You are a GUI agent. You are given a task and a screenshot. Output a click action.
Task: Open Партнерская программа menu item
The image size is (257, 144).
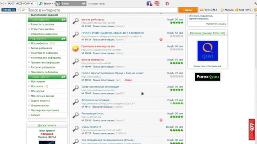pos(45,110)
